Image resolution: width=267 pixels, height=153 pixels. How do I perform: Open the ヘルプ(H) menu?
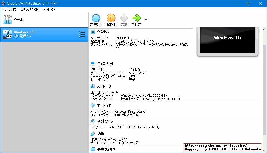[50, 10]
